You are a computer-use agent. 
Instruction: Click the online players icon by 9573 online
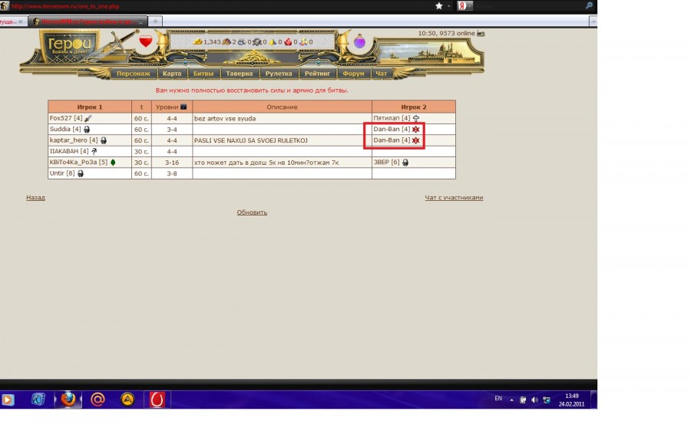pos(481,34)
